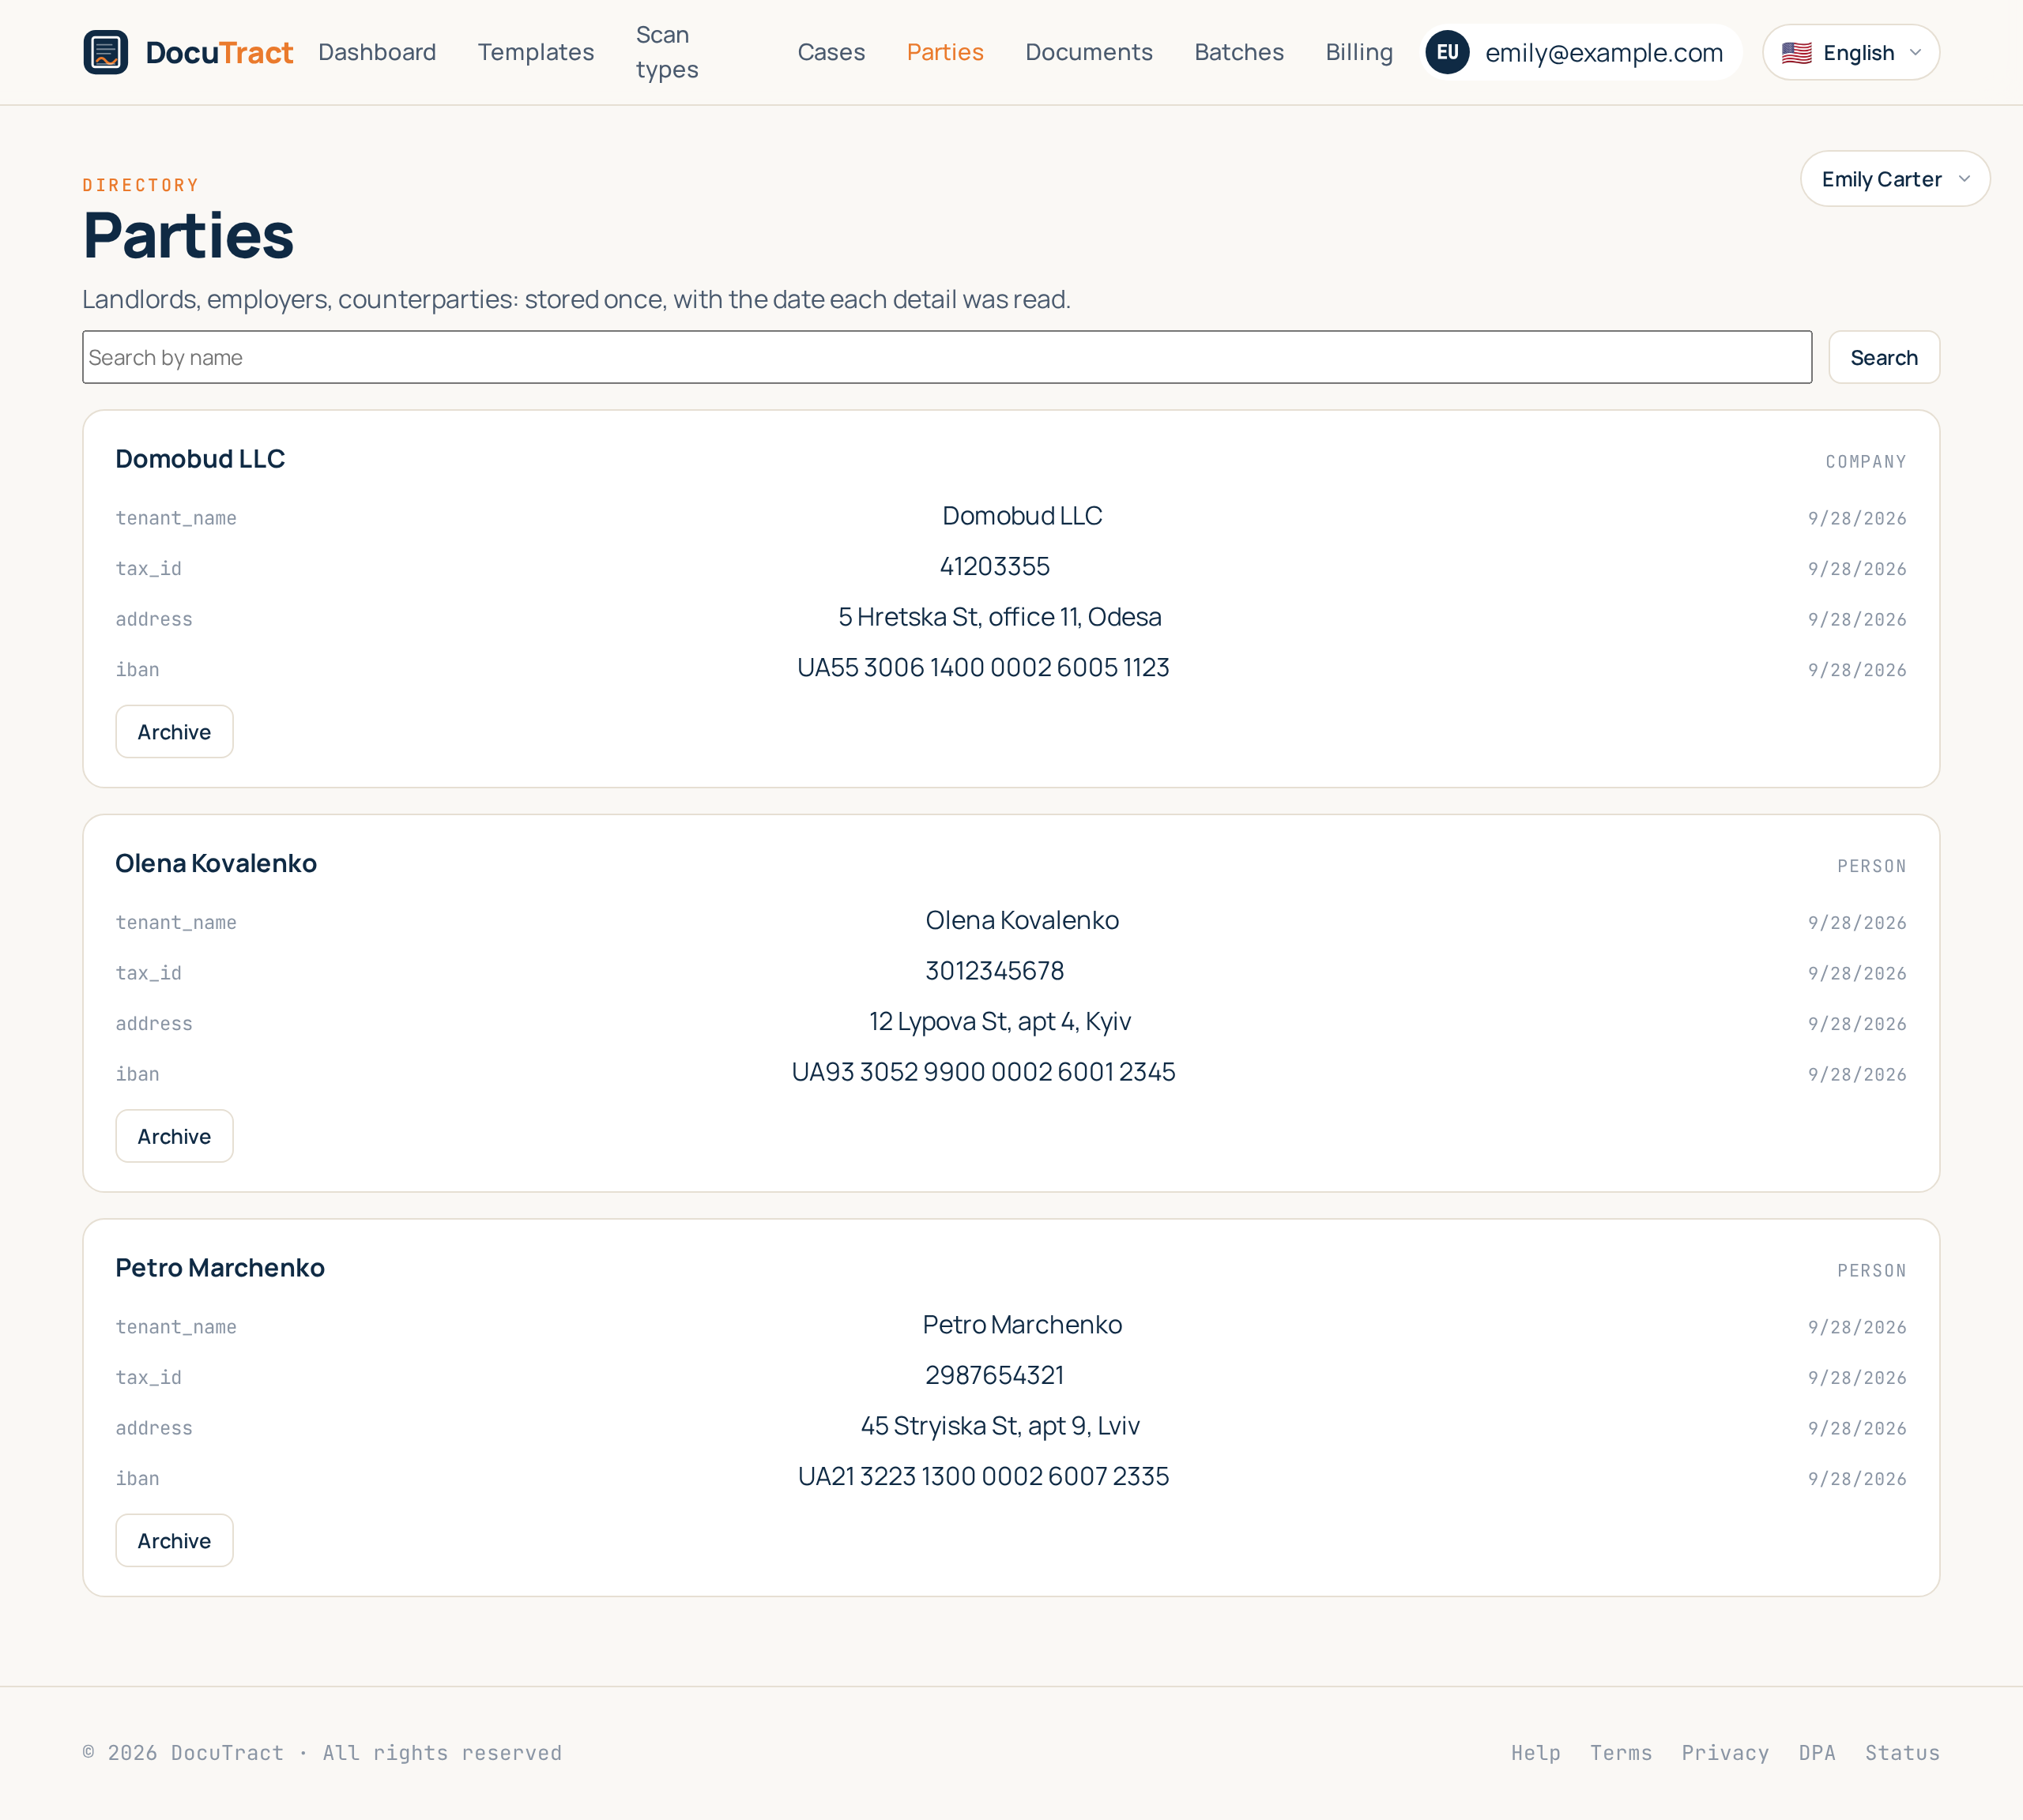Go to the Dashboard page

click(377, 52)
